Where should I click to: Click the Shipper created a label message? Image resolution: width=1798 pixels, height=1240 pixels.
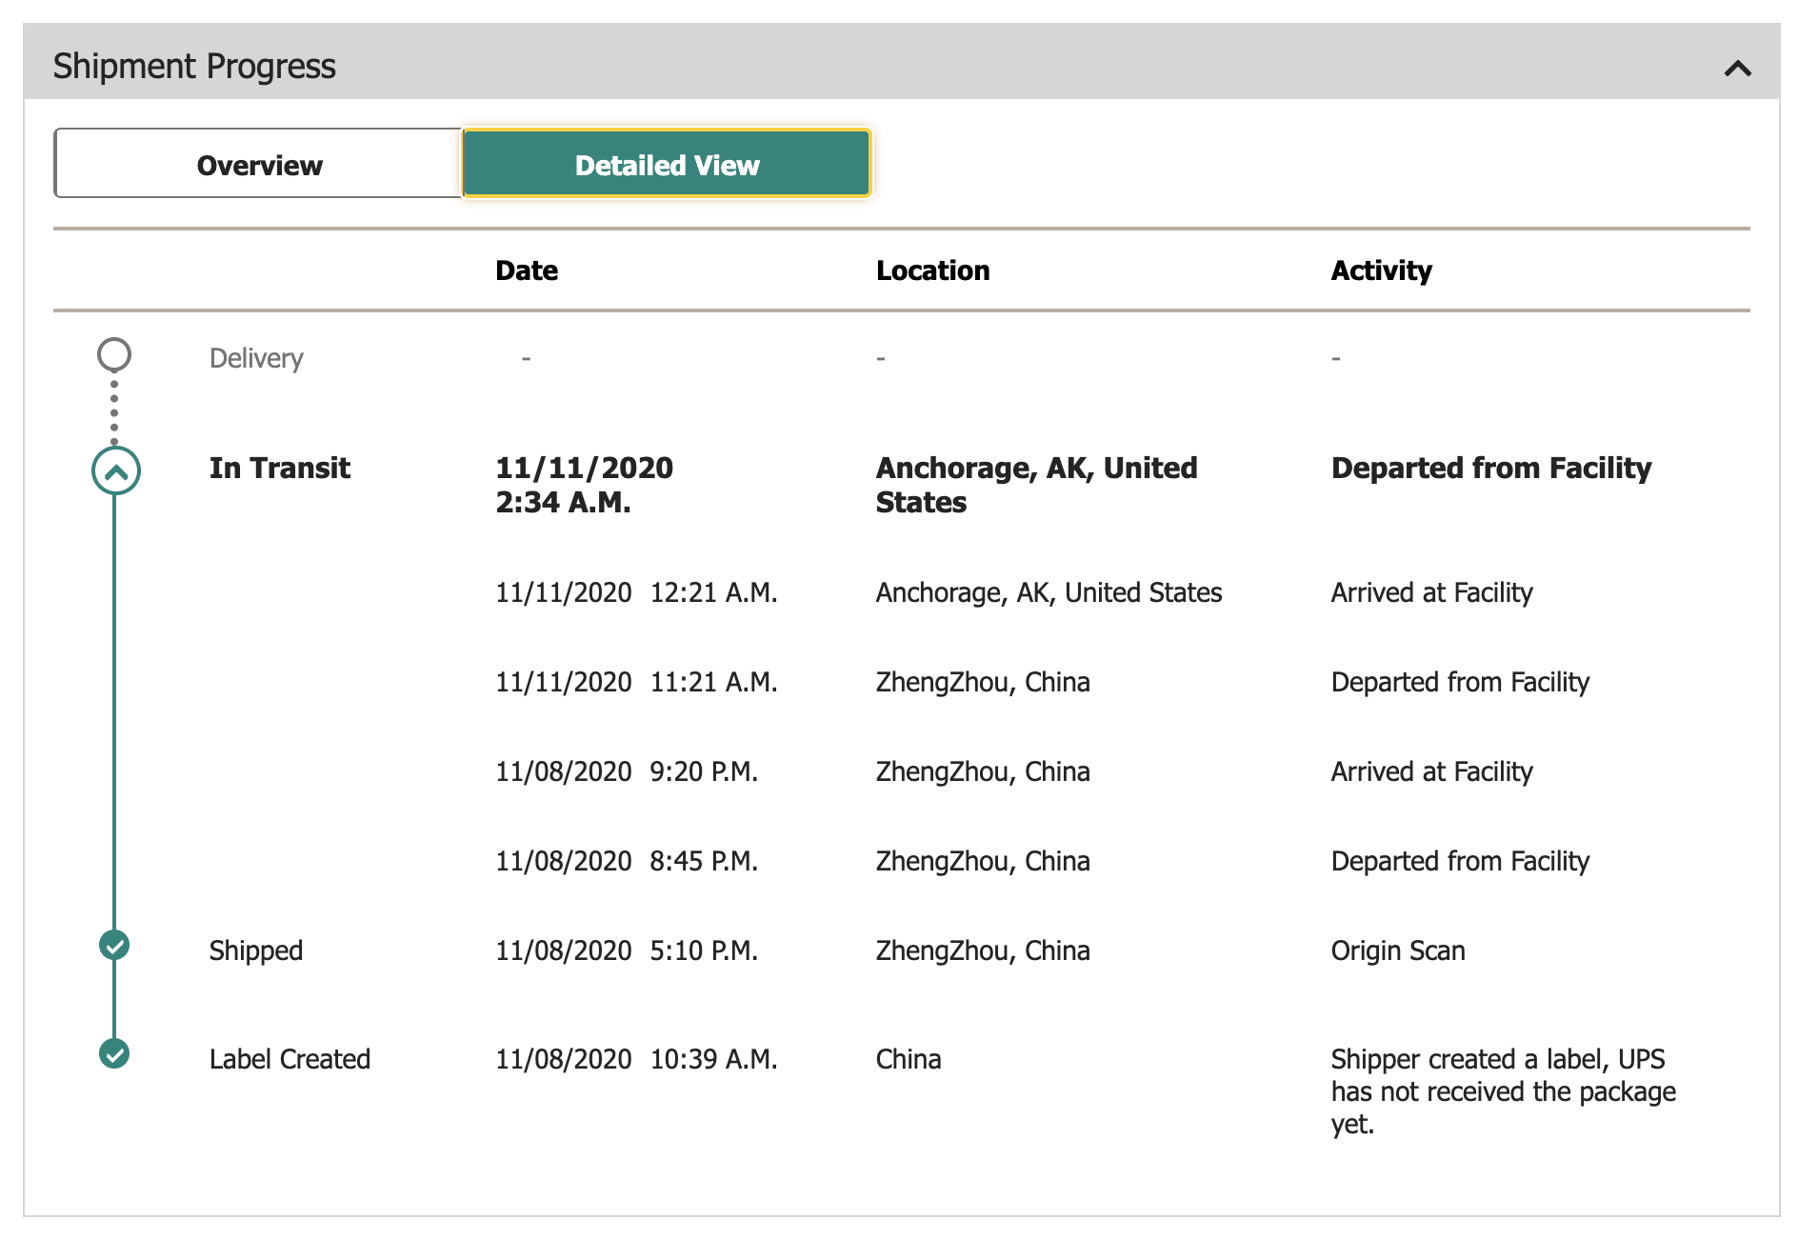coord(1502,1091)
